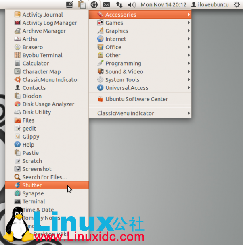The height and width of the screenshot is (245, 243).
Task: Click the Files folder icon
Action: [x=17, y=120]
